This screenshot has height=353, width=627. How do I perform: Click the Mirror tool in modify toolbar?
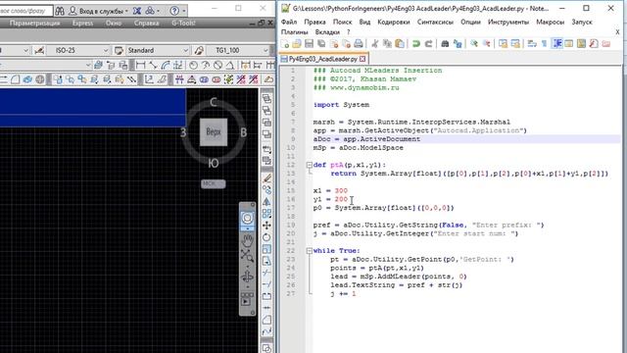(x=266, y=201)
